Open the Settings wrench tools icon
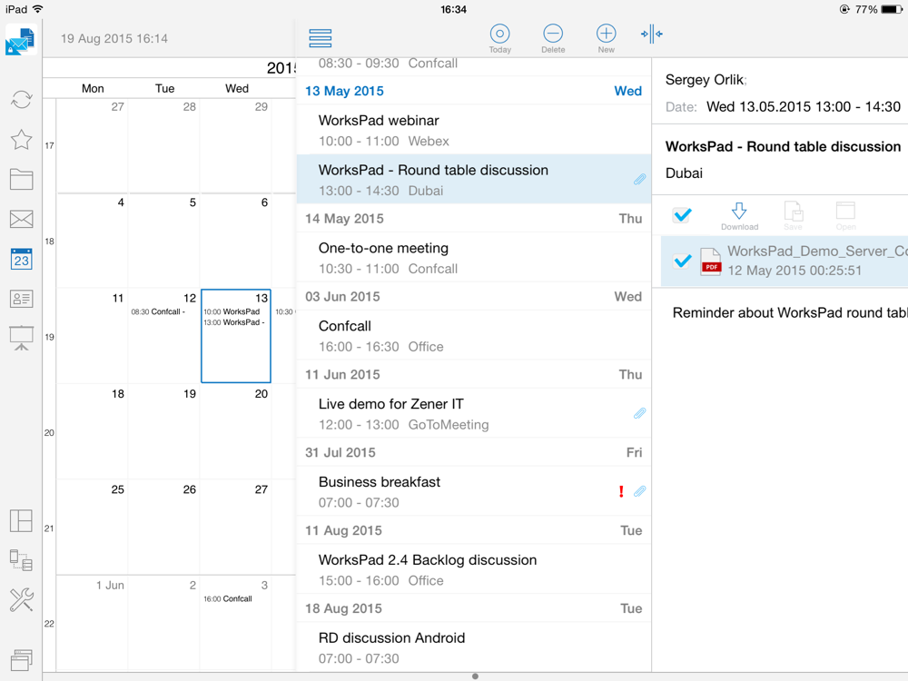This screenshot has height=681, width=908. pyautogui.click(x=22, y=600)
